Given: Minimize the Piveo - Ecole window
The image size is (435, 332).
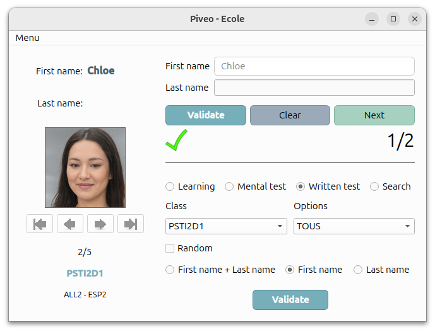Looking at the screenshot, I should [x=372, y=19].
